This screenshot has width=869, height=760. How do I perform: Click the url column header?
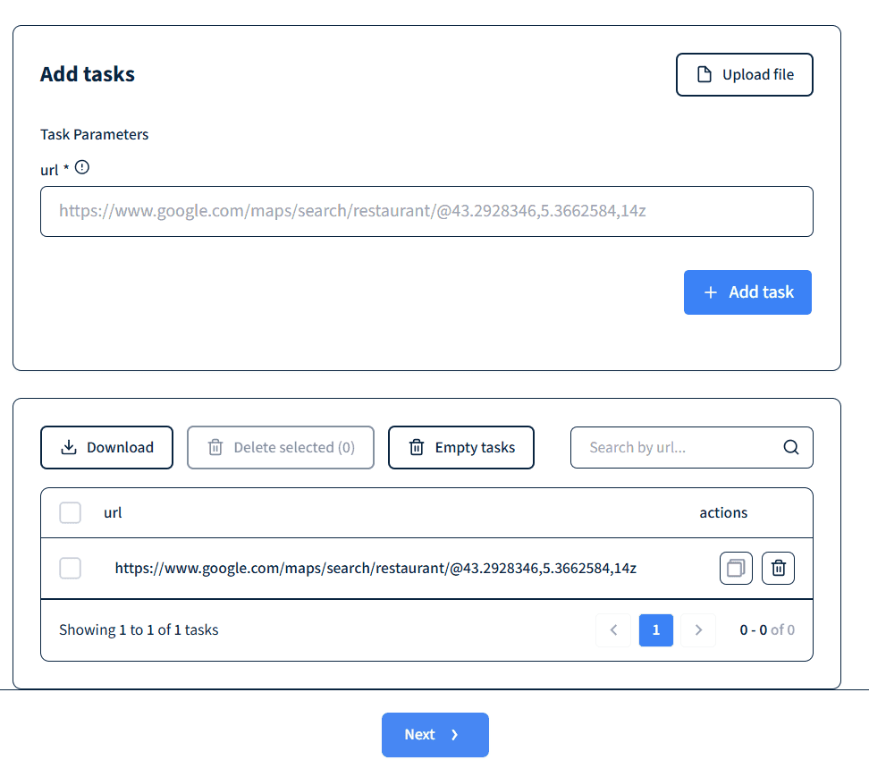tap(113, 512)
